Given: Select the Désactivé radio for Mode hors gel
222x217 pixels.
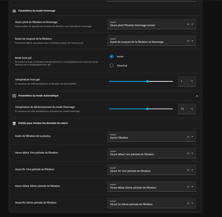Looking at the screenshot, I should [x=111, y=66].
